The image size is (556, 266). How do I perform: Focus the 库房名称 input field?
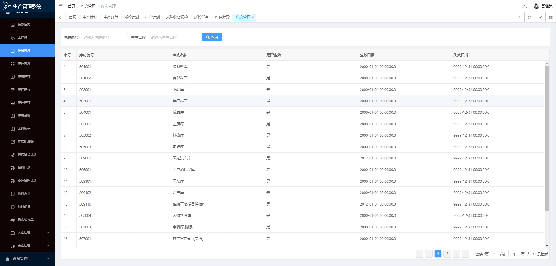tap(172, 37)
